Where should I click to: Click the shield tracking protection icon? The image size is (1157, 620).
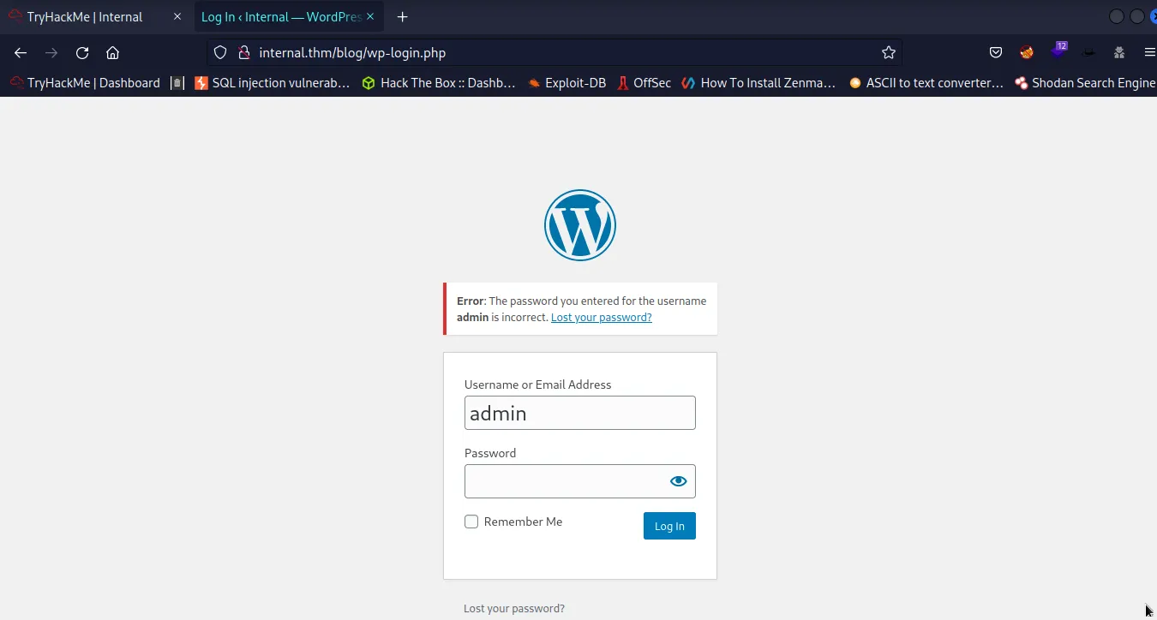coord(219,52)
